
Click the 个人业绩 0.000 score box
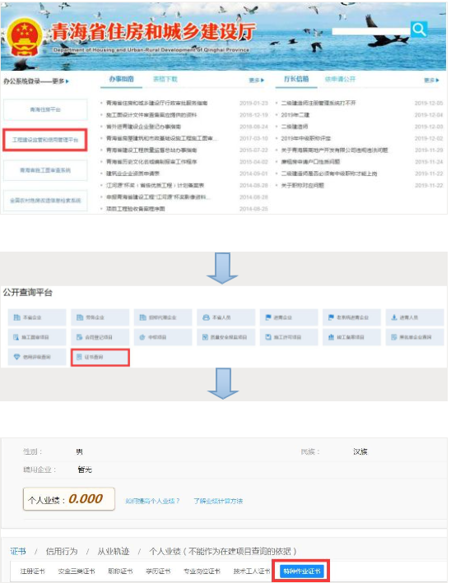click(x=69, y=499)
